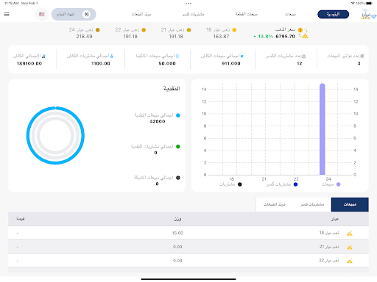Open the sales returns (مرتد المبيعات) top navigation tab
377x282 pixels.
pos(141,14)
